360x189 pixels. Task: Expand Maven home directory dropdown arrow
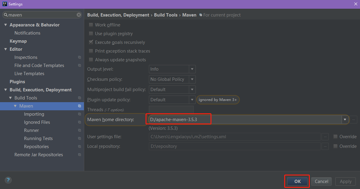pos(345,120)
